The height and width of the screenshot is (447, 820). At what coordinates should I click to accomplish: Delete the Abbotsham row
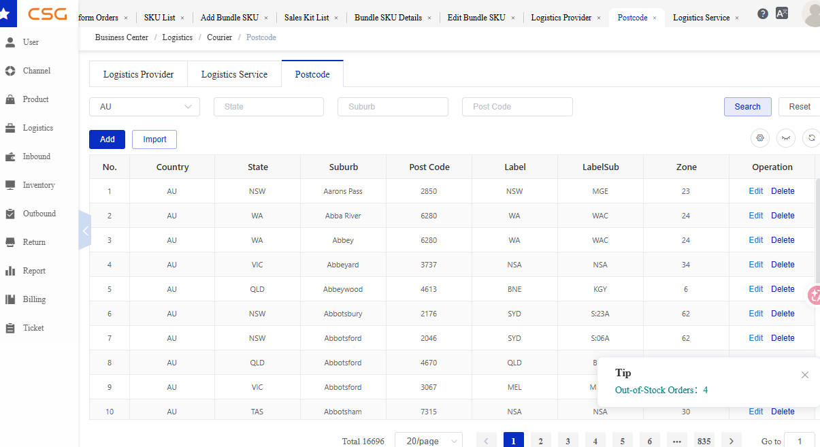click(783, 412)
